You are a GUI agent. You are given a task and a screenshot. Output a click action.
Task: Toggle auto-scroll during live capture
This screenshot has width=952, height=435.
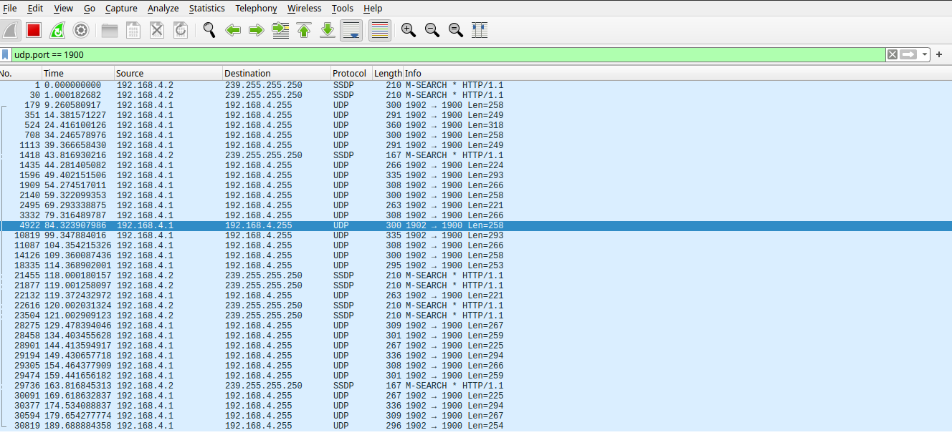tap(351, 30)
